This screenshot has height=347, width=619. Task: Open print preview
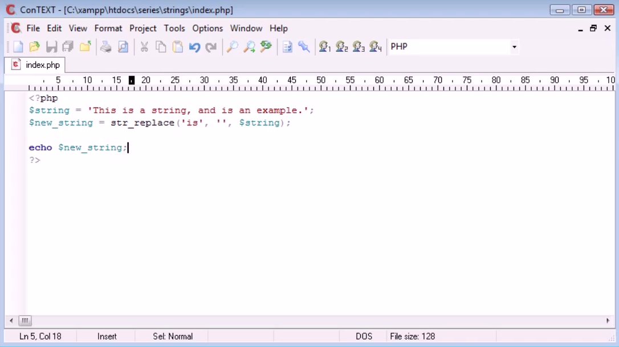click(123, 47)
